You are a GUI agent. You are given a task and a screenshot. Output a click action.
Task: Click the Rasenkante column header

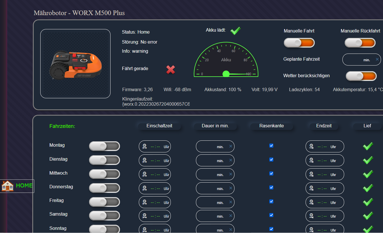coord(272,126)
